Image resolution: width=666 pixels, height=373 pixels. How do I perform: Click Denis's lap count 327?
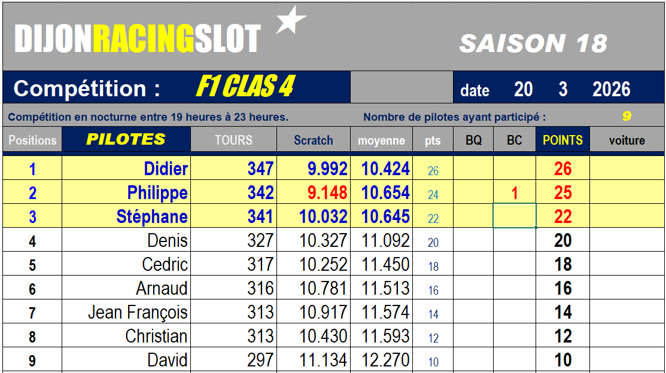[x=260, y=241]
